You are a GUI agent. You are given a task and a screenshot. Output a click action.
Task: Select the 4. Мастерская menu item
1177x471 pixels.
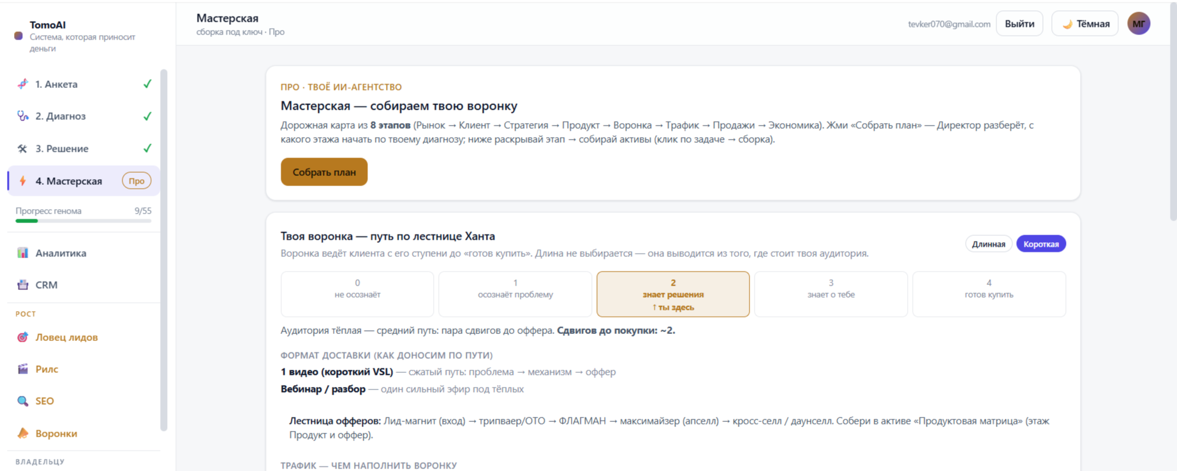84,181
